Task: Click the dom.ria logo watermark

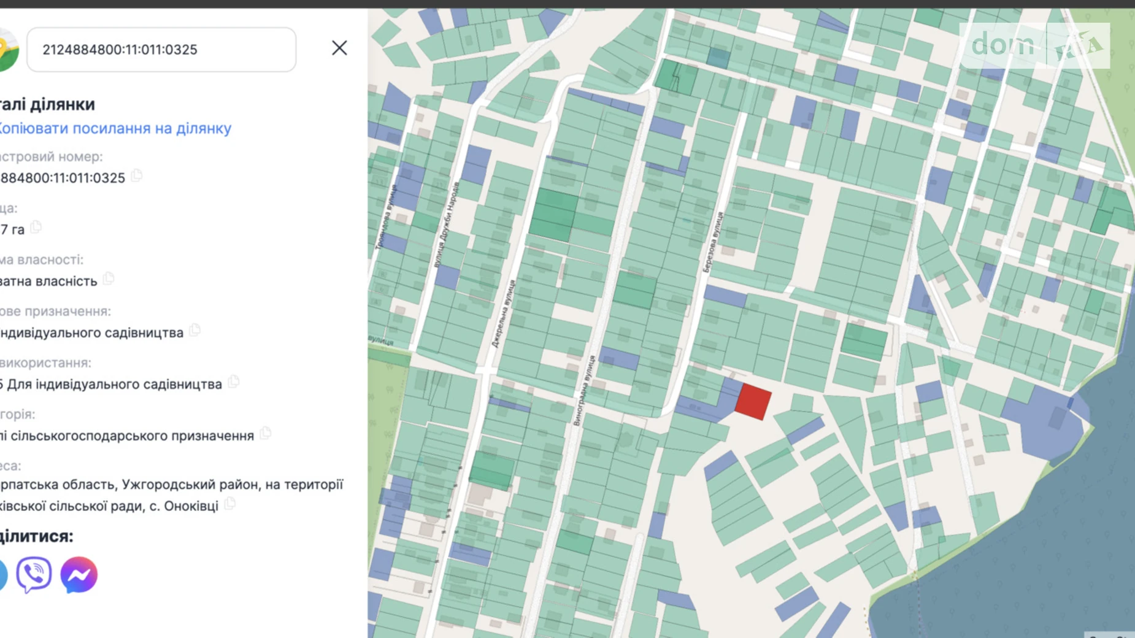Action: pos(1034,45)
